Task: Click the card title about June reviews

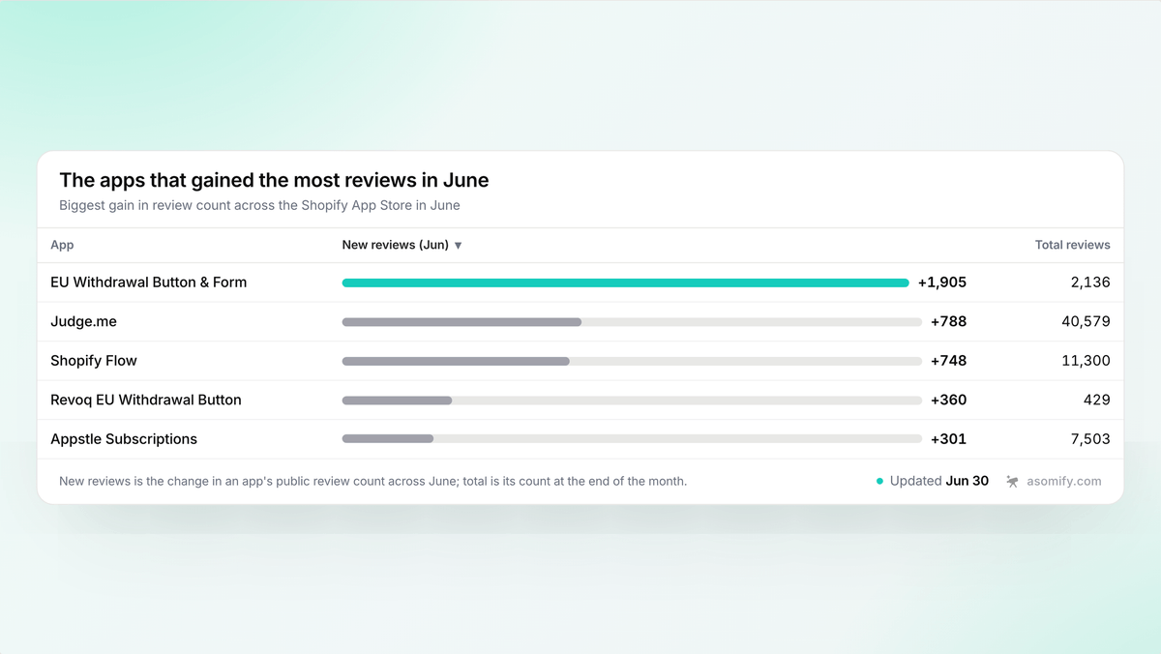Action: (x=274, y=180)
